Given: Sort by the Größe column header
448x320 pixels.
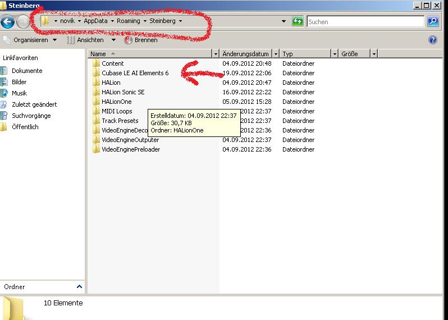Looking at the screenshot, I should tap(355, 54).
